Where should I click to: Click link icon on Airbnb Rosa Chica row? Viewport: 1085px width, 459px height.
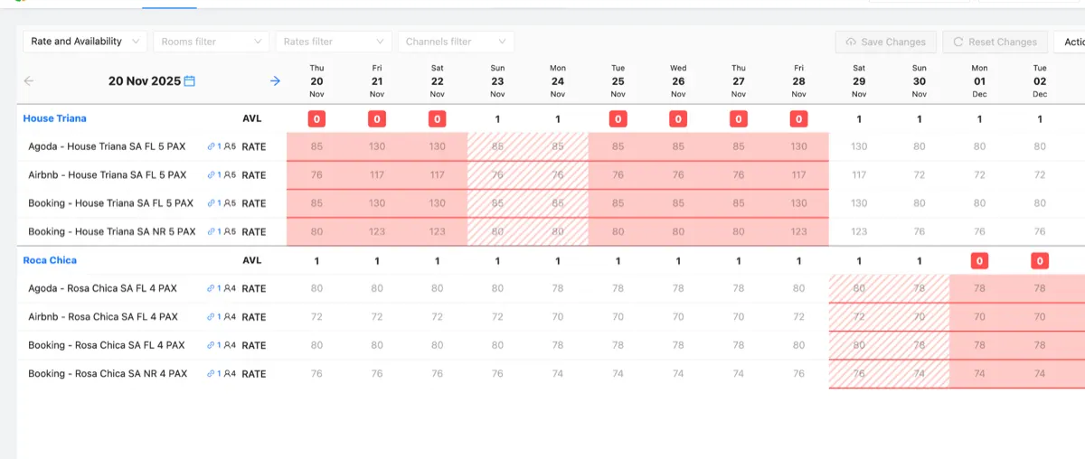[x=211, y=316]
